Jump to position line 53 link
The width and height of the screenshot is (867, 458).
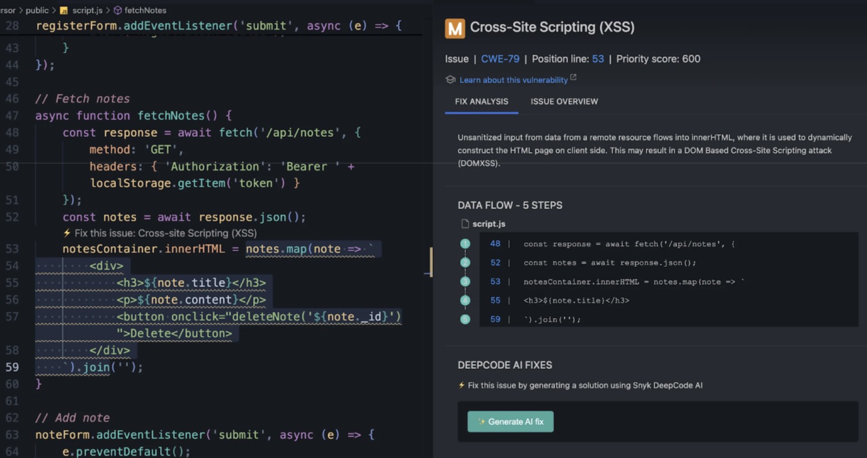(x=598, y=59)
